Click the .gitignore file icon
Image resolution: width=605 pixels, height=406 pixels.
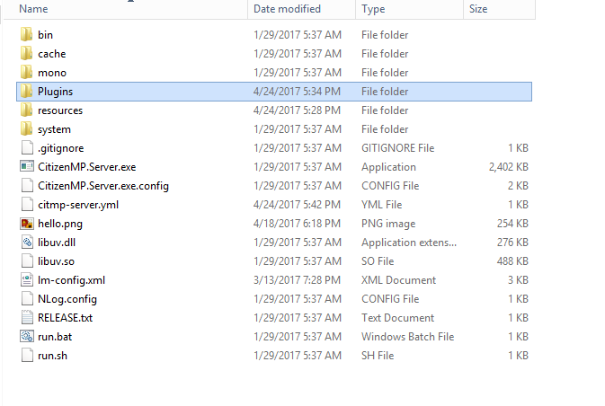27,147
